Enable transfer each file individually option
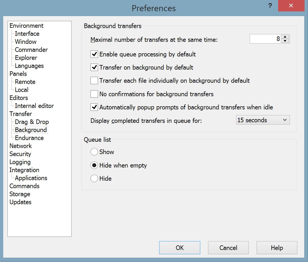Screen dimensions: 308x262 (x=94, y=81)
